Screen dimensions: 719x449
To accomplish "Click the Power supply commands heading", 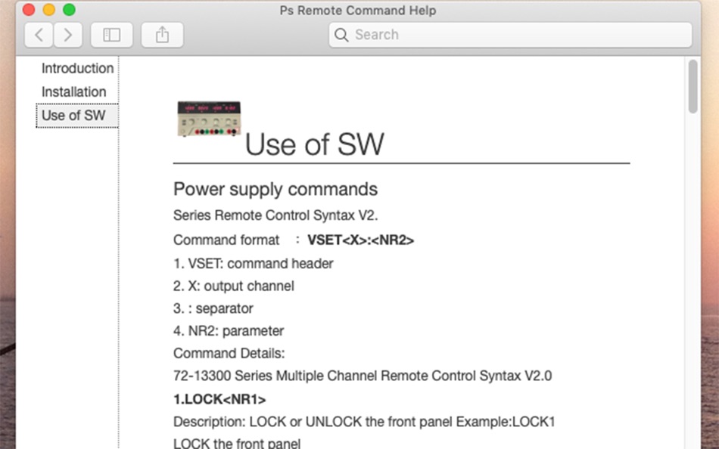I will (275, 189).
